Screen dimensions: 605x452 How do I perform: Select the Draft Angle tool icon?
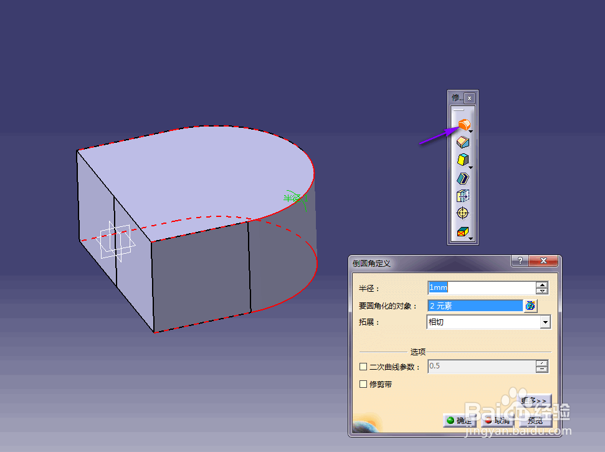click(x=463, y=160)
